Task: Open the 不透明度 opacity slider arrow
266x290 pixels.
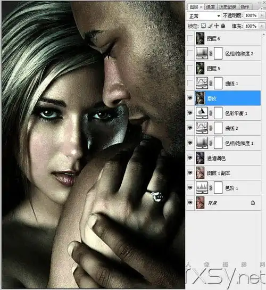Action: (x=262, y=15)
